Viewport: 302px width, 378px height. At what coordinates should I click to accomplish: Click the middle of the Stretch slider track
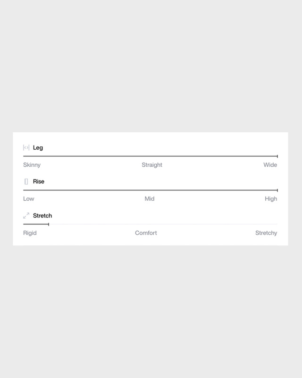coord(150,224)
